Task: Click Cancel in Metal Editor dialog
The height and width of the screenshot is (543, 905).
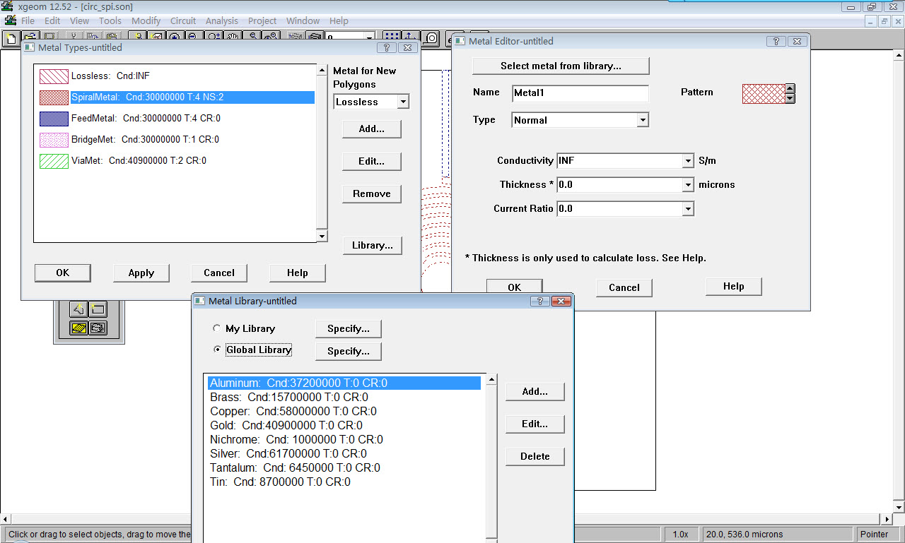Action: click(624, 288)
